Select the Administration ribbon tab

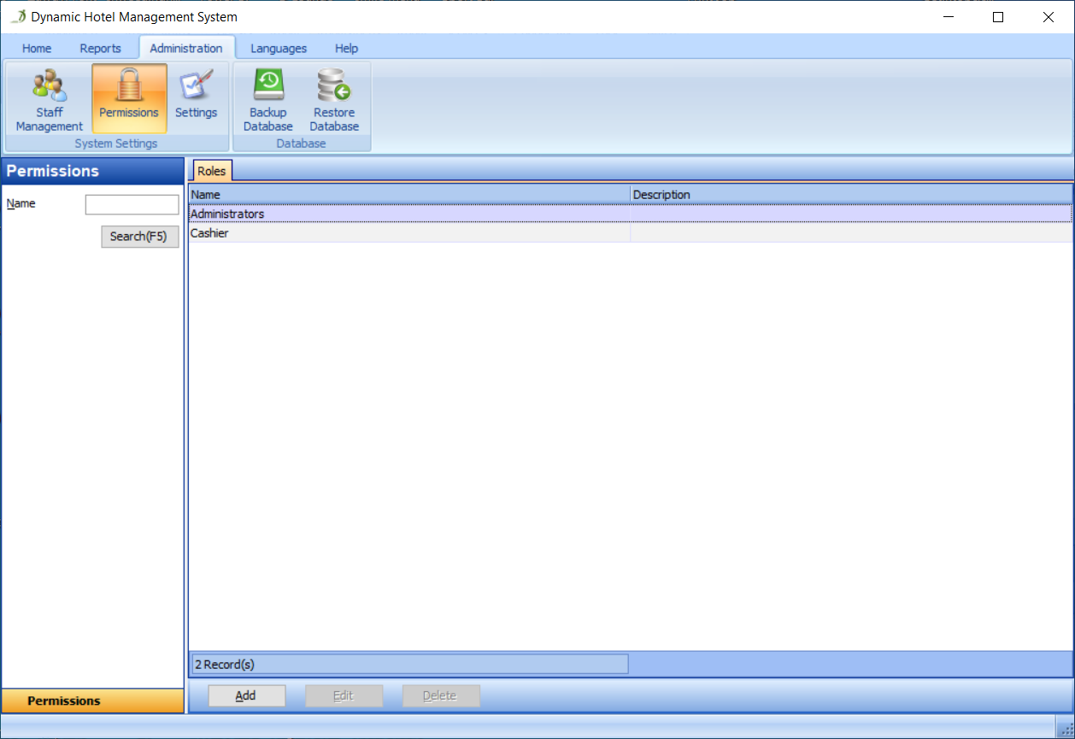pyautogui.click(x=186, y=49)
